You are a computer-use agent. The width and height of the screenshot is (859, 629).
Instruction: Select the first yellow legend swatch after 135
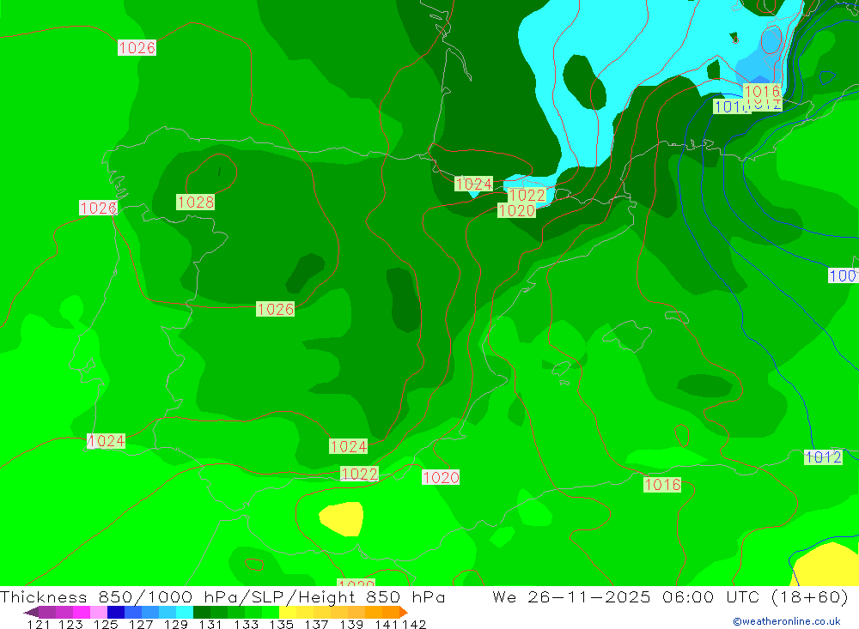288,612
